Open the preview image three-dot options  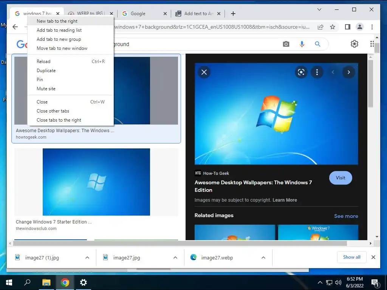[x=317, y=72]
